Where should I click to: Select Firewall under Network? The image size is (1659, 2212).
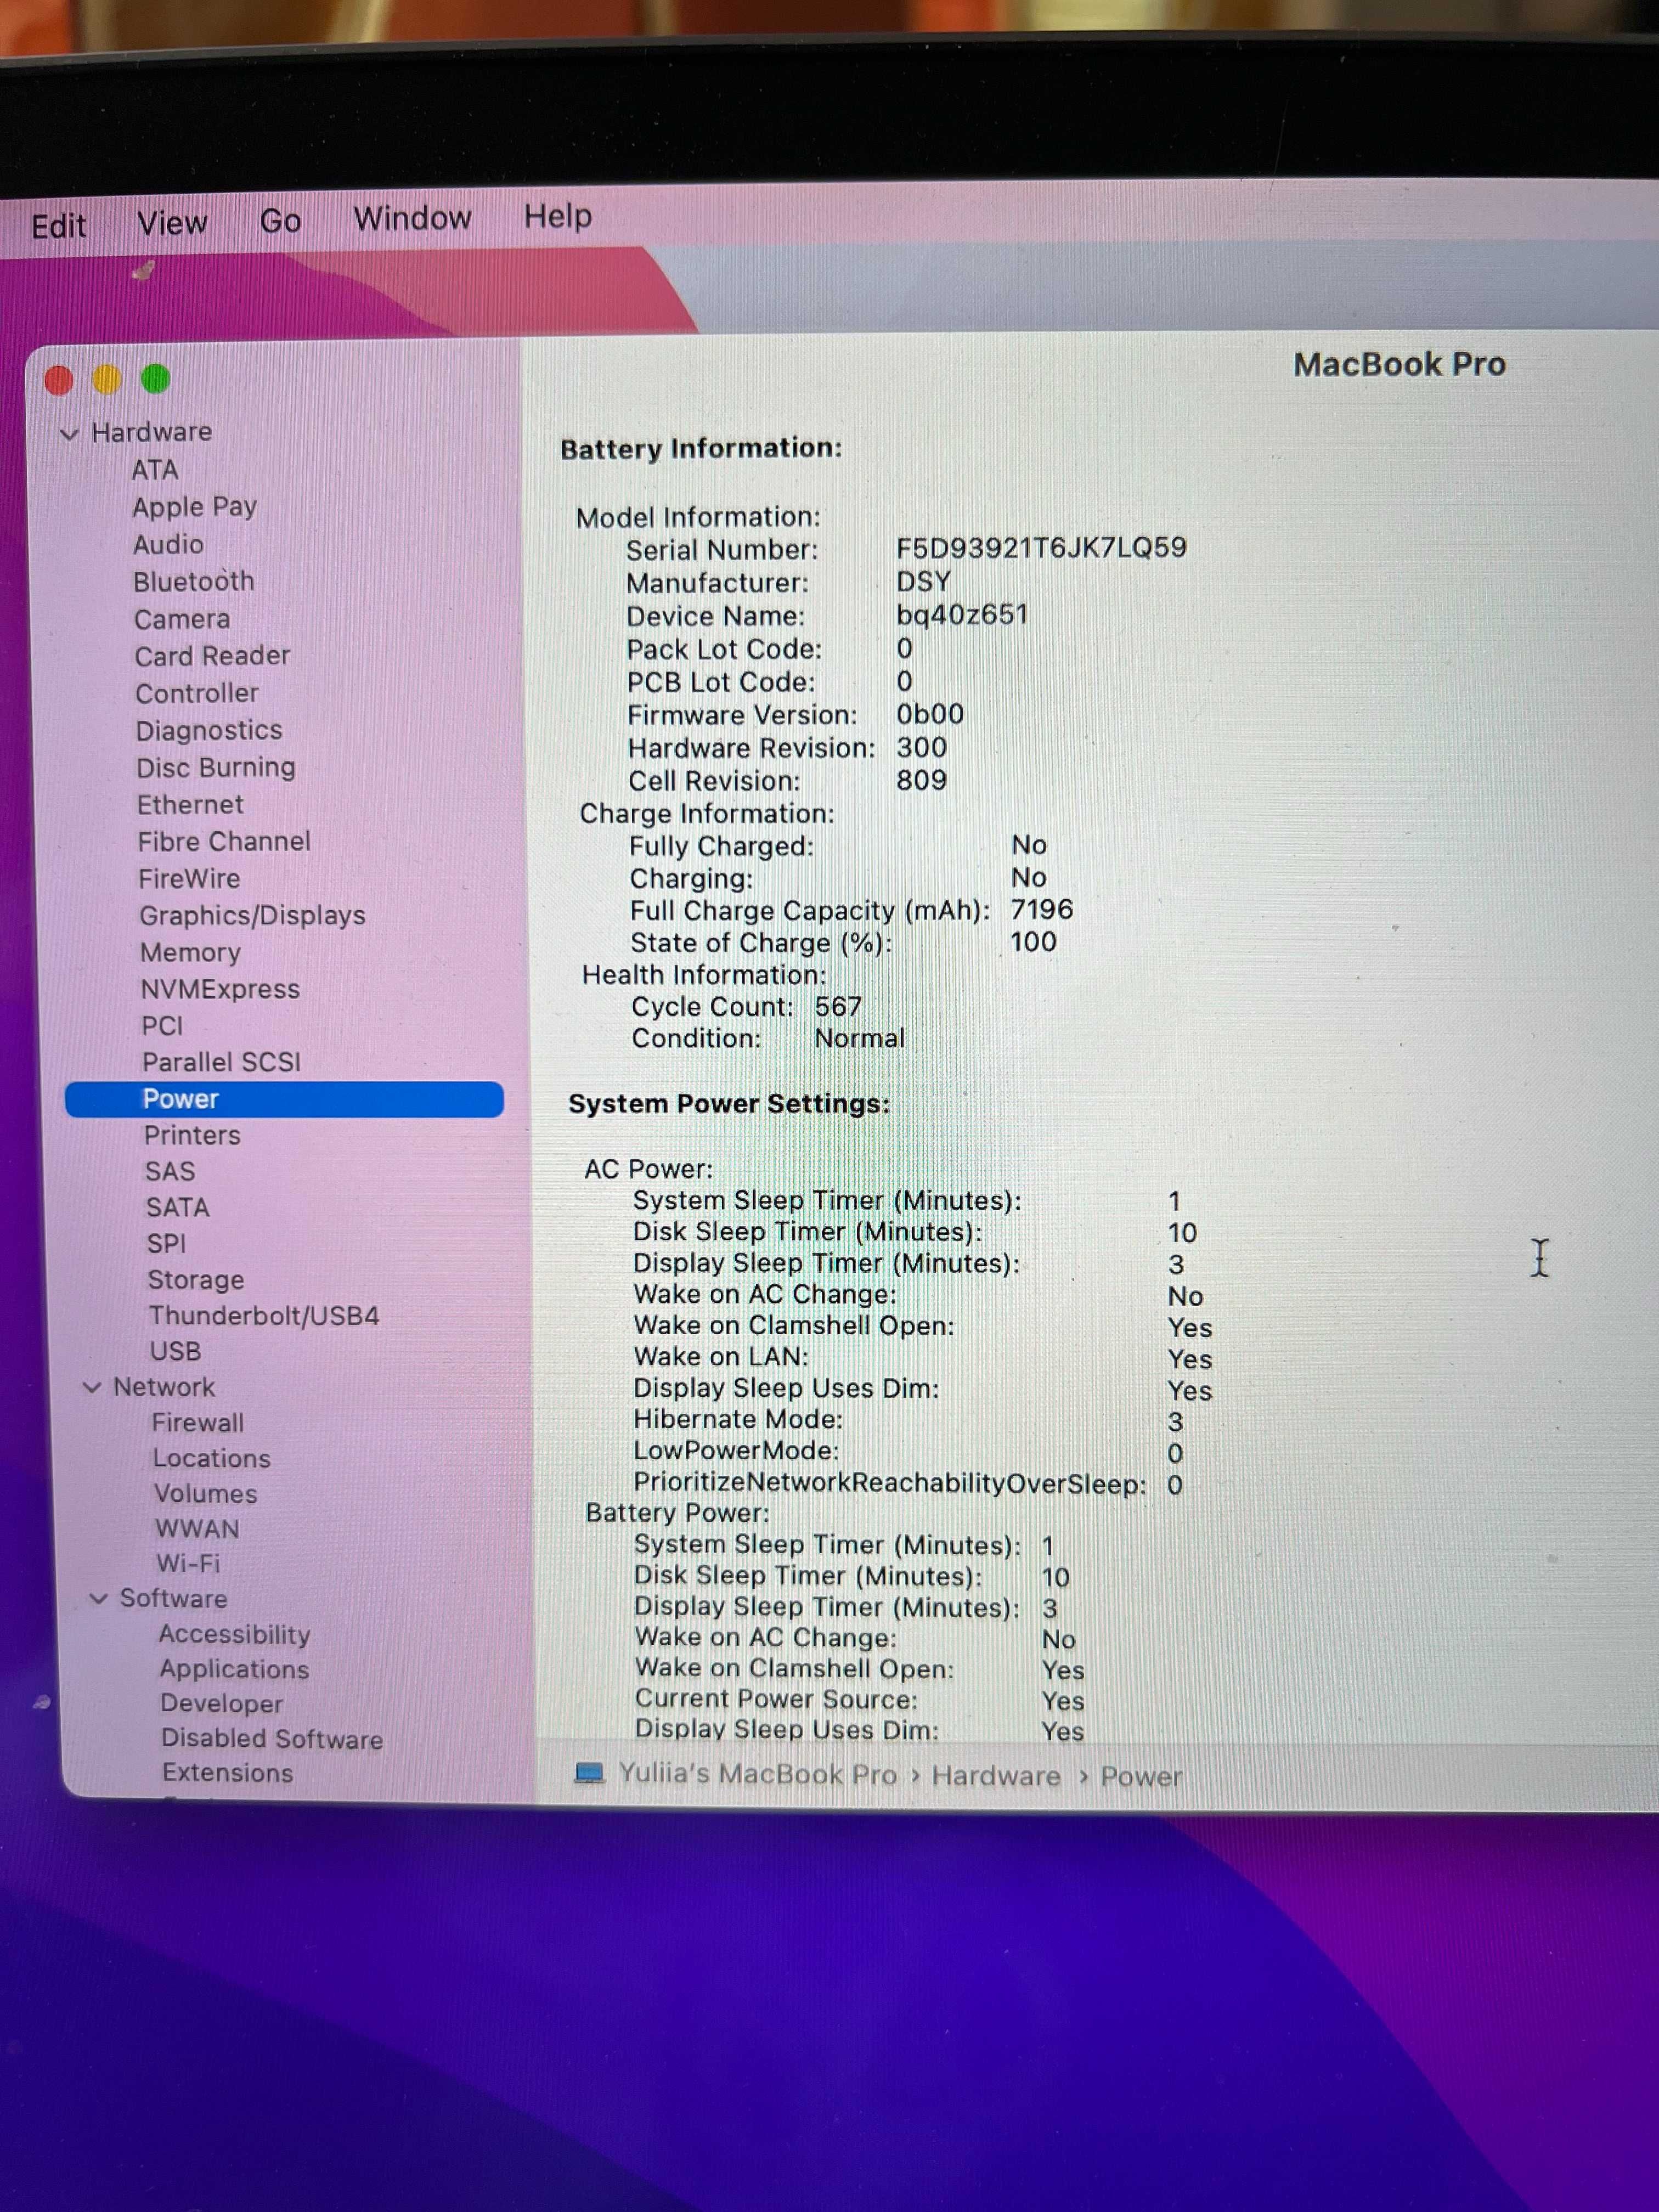coord(198,1422)
